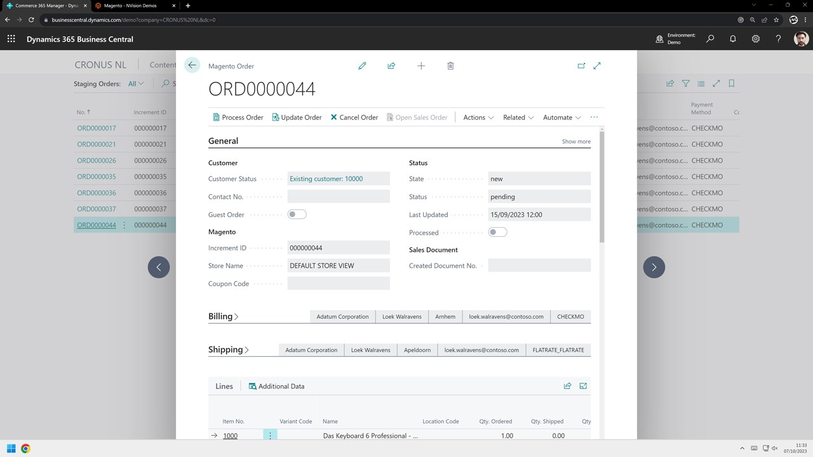Viewport: 813px width, 457px height.
Task: Open order ORD0000036 in the Staging Orders list
Action: click(97, 193)
